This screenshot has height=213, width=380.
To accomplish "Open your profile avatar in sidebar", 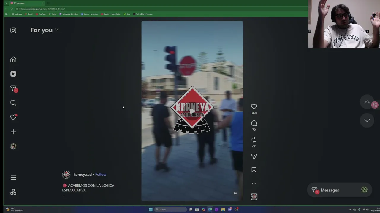I will coord(13,146).
